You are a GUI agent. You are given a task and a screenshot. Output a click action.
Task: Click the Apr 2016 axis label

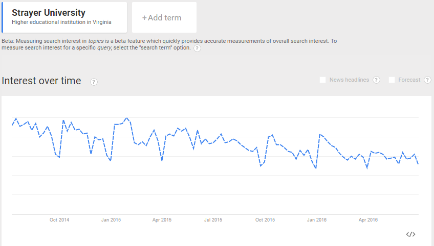tap(368, 220)
